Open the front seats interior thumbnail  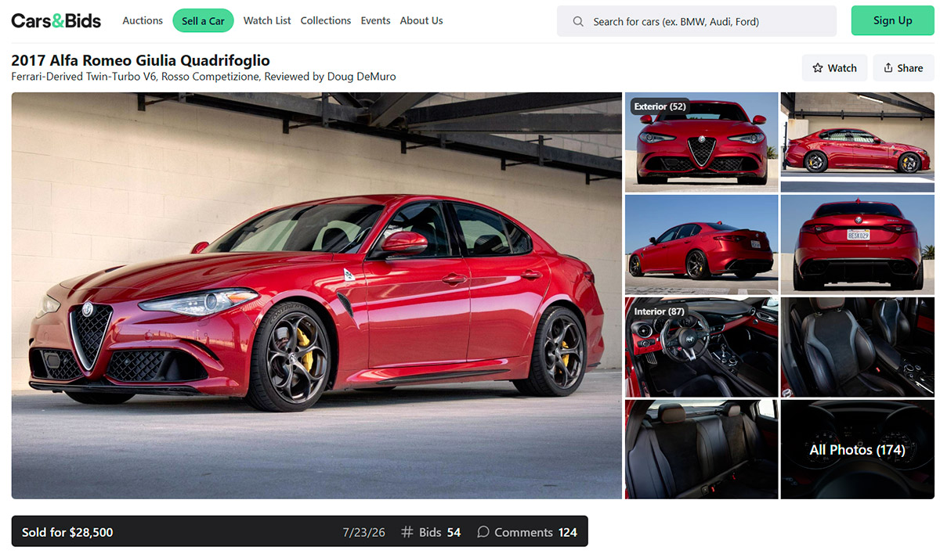pos(858,347)
